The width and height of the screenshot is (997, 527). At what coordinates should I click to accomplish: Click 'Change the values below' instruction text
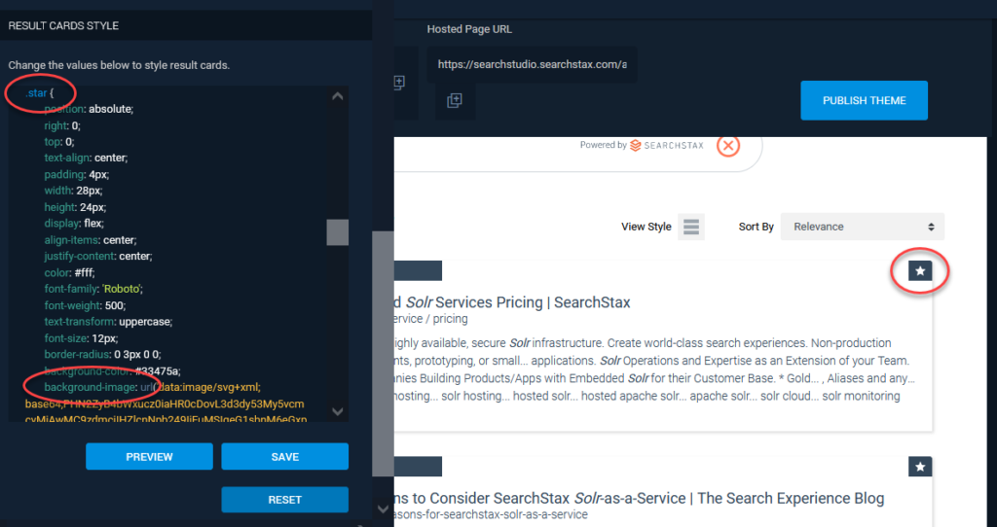119,65
